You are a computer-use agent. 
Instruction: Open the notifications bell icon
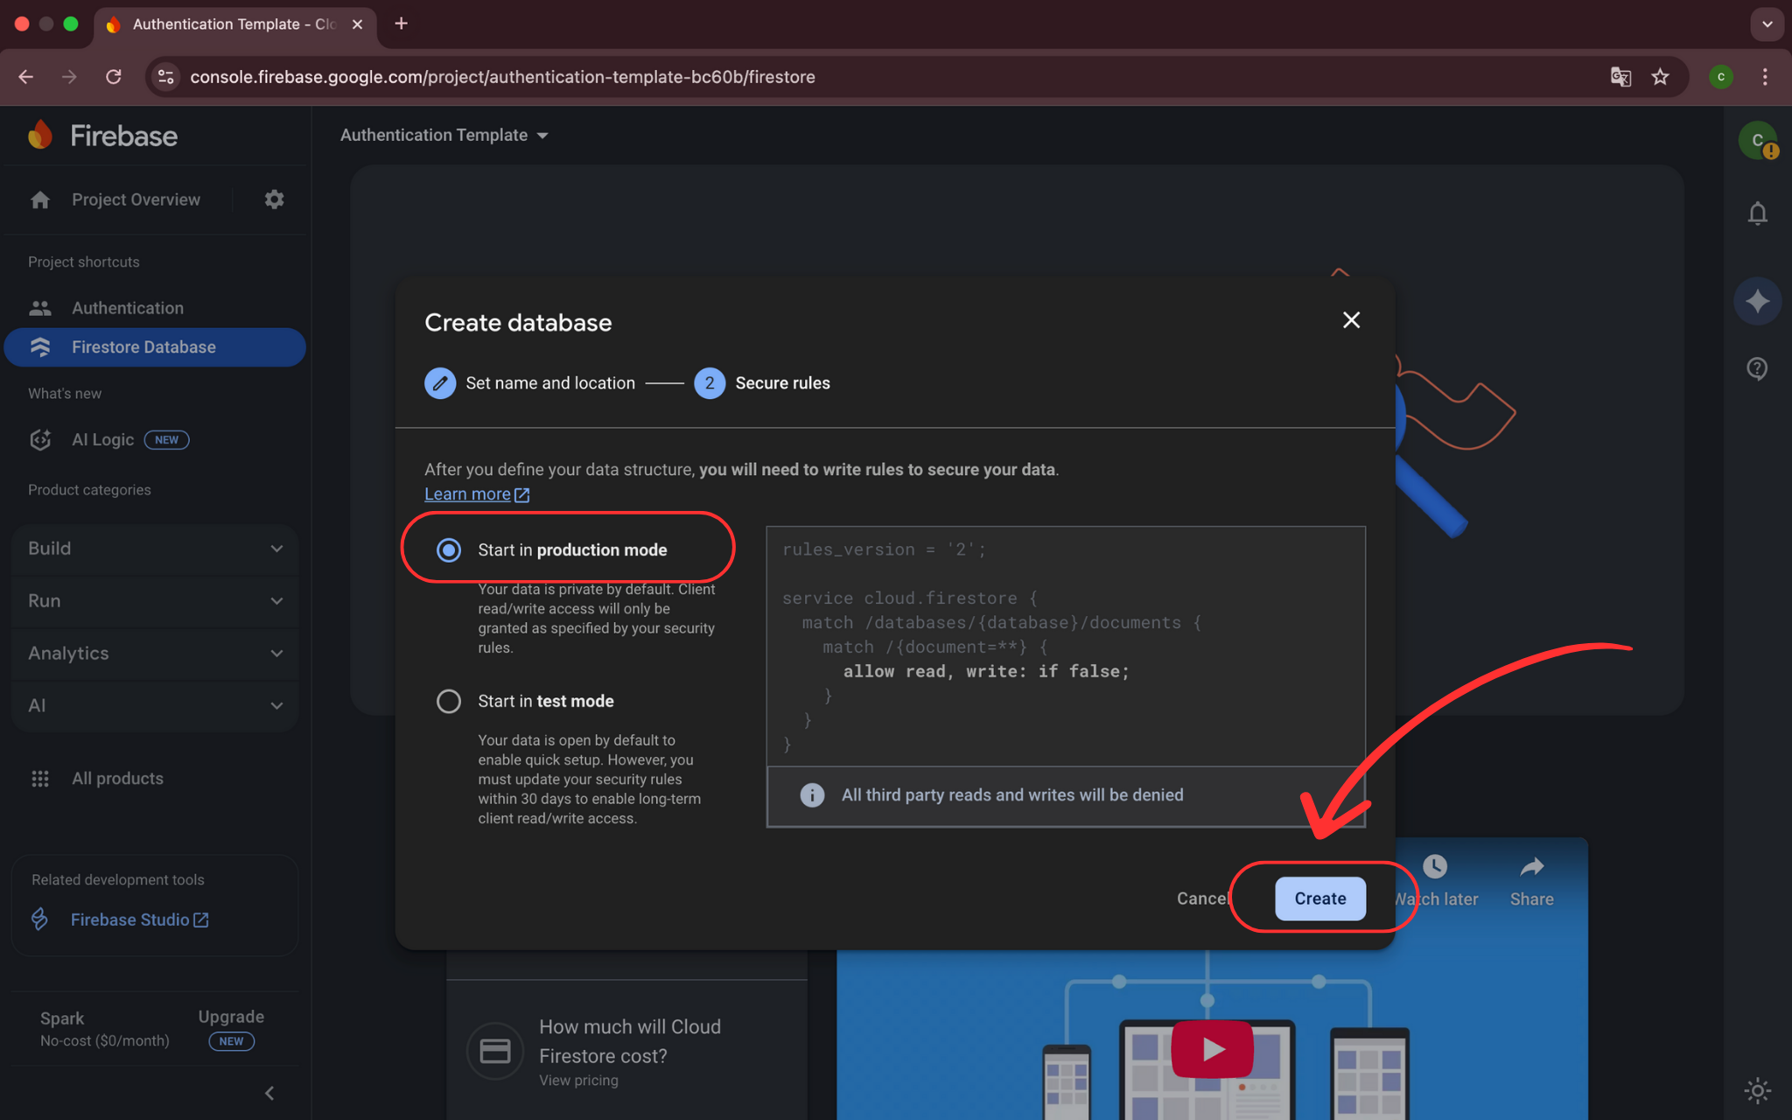(1757, 213)
